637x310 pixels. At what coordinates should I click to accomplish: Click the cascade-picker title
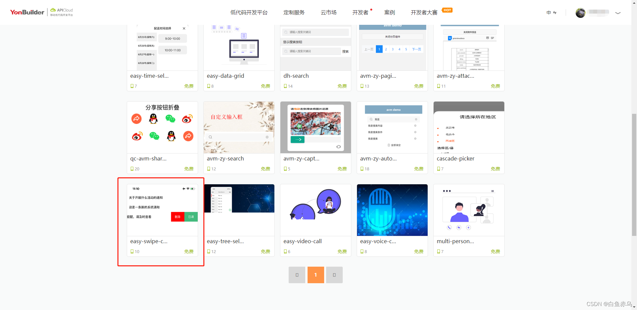coord(456,158)
